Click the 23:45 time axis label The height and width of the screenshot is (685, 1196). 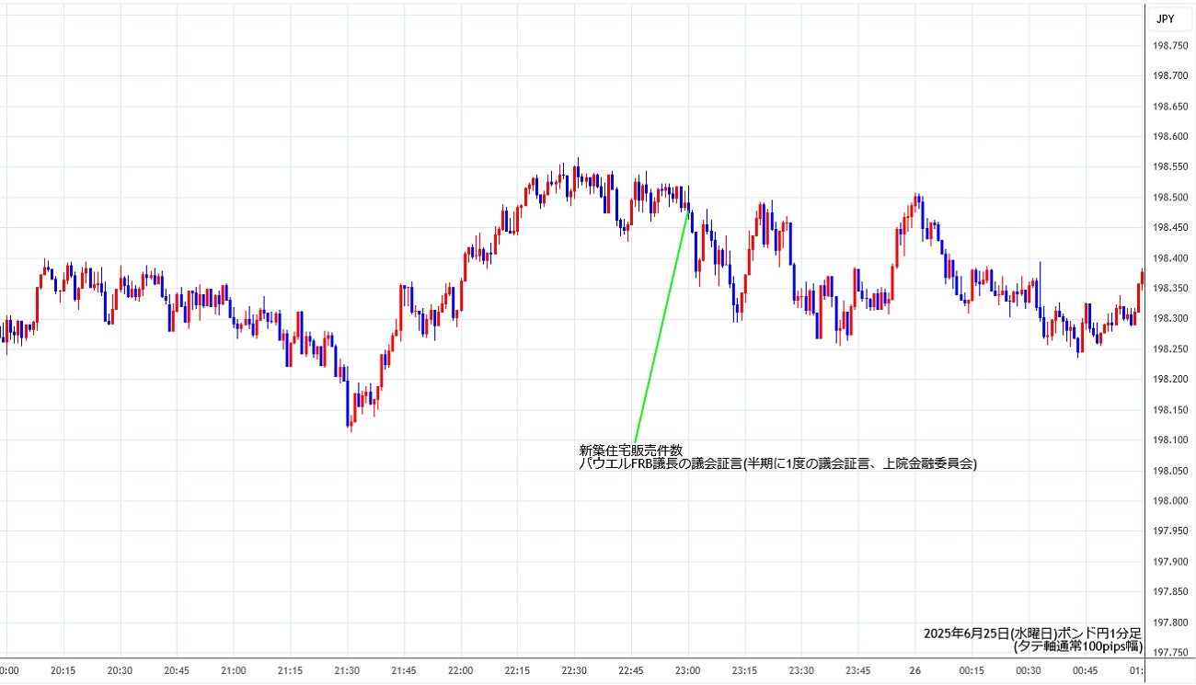(x=858, y=671)
